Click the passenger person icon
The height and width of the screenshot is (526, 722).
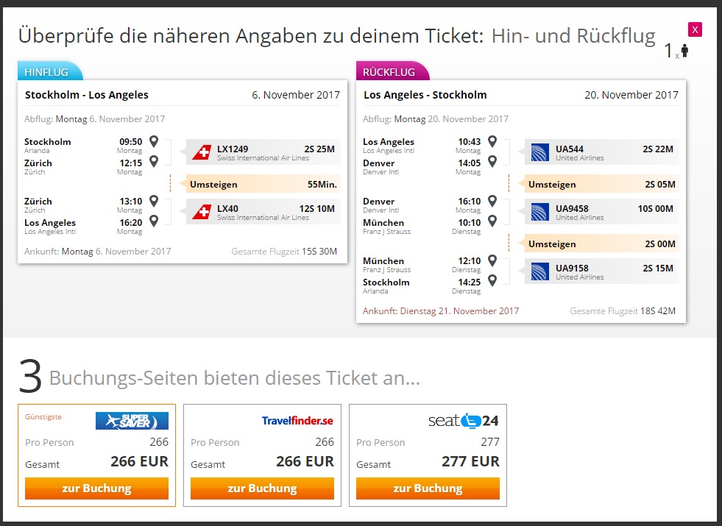pyautogui.click(x=684, y=50)
